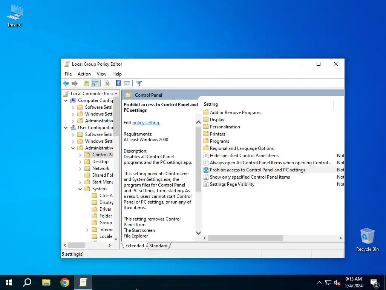Select the Display folder in settings list

click(x=217, y=119)
